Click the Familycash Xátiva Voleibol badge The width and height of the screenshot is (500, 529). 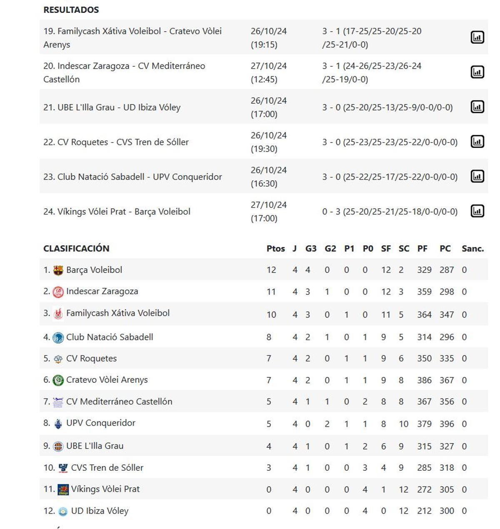[x=58, y=313]
